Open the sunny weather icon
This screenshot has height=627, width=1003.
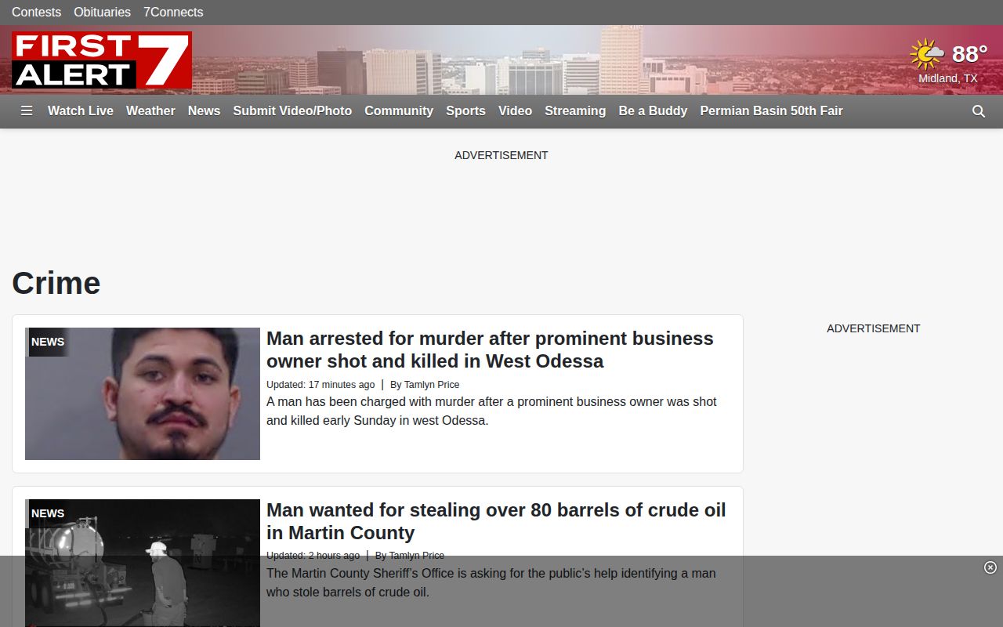point(927,54)
